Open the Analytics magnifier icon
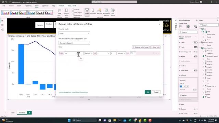Screen dimensions: 219x123 click(x=195, y=27)
